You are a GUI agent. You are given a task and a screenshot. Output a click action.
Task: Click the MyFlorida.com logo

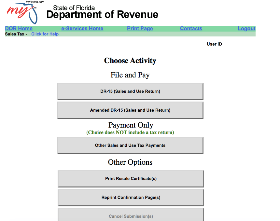pos(25,12)
